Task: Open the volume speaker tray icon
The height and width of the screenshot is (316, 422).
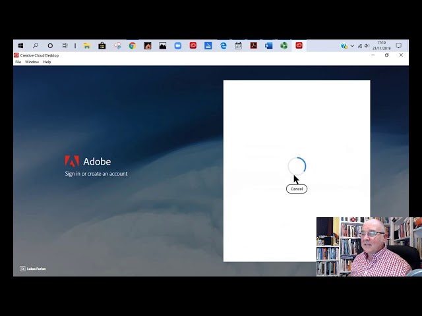Action: pos(367,46)
